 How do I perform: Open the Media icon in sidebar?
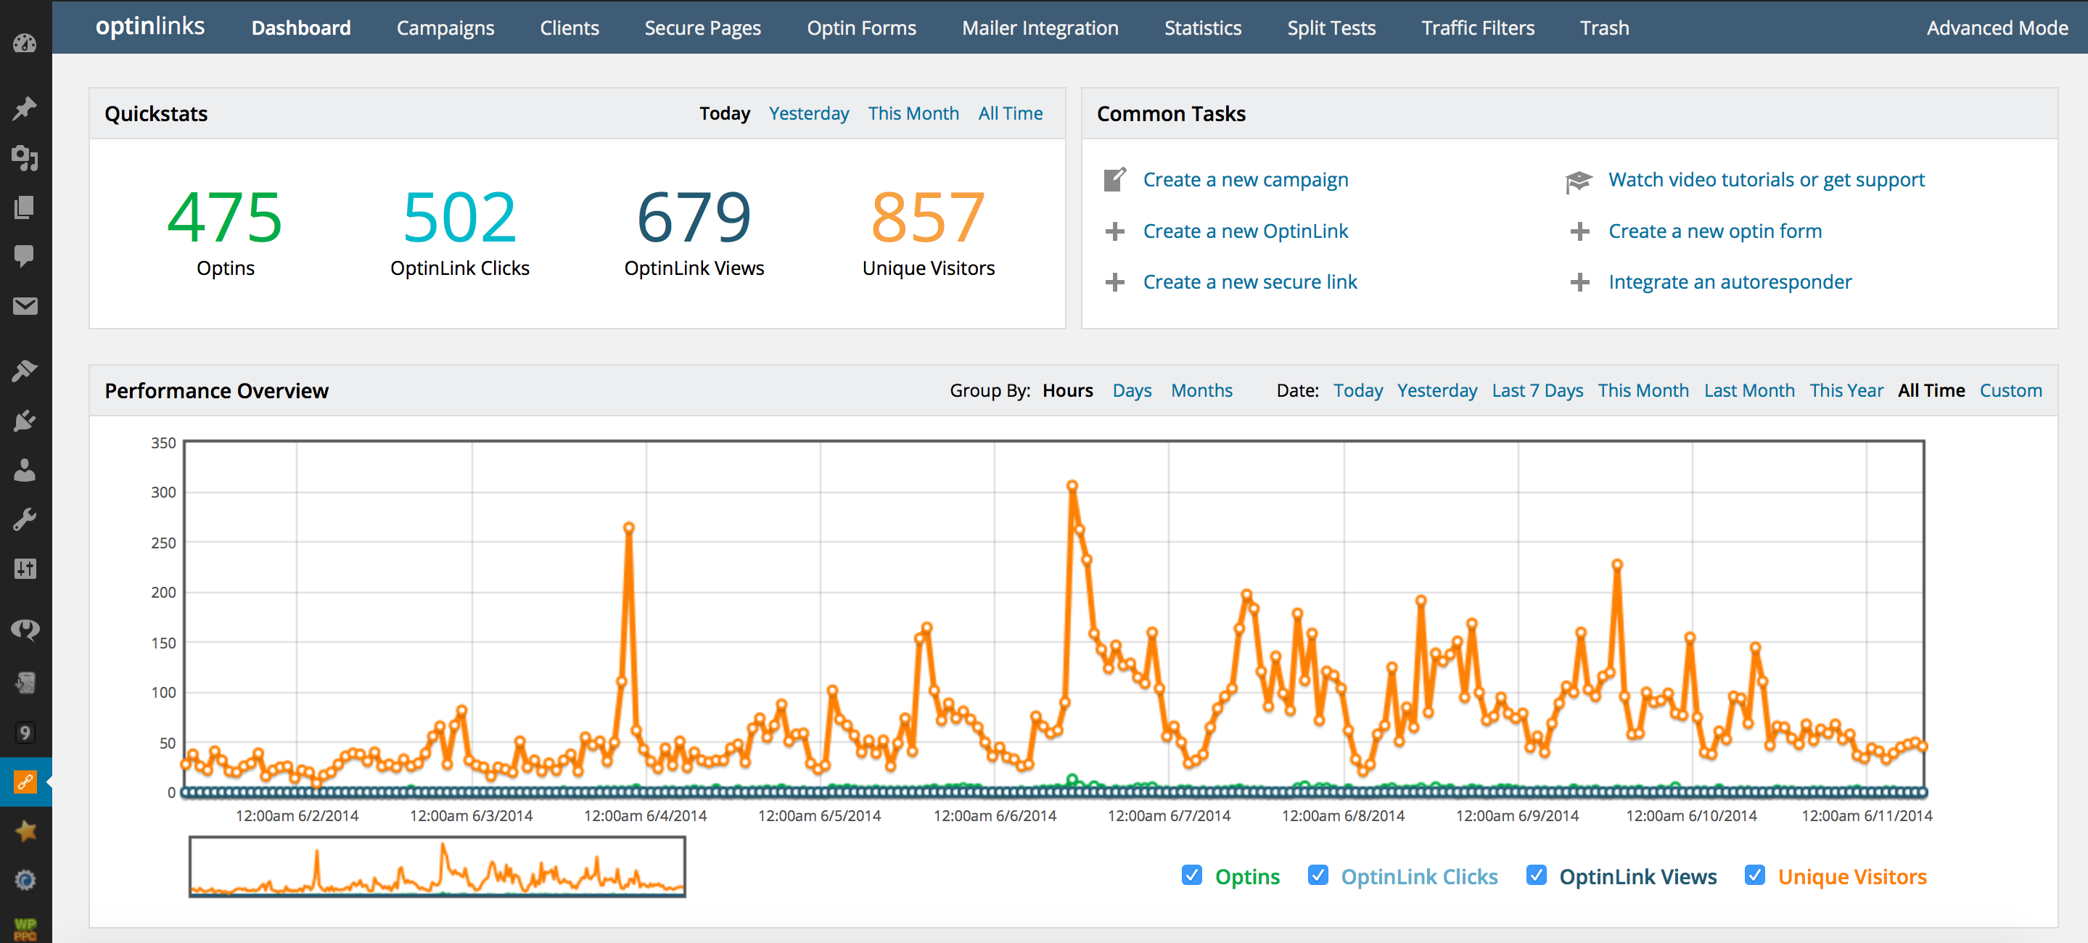pyautogui.click(x=25, y=158)
